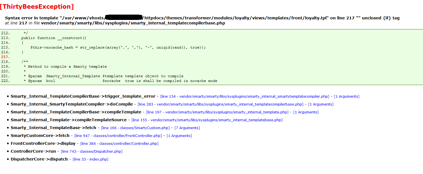Open the line 33 index.php link
The width and height of the screenshot is (423, 174).
tap(90, 159)
